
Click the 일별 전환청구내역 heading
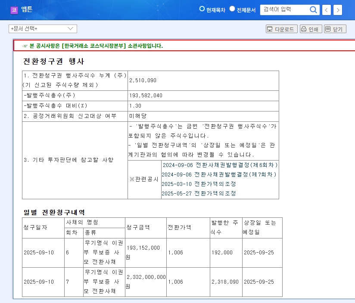(x=54, y=212)
